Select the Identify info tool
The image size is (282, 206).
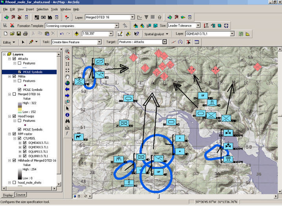67,115
